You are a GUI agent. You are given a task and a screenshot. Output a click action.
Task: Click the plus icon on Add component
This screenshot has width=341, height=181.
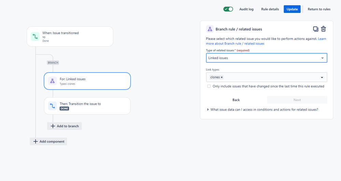(35, 141)
